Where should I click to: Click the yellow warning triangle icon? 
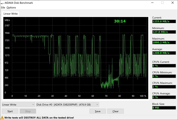2,118
